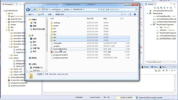The image size is (178, 100).
Task: Toggle Hide Local Types in Outline toolbar
Action: [x=171, y=8]
